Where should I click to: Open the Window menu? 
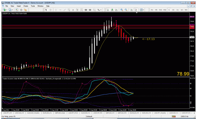point(40,6)
